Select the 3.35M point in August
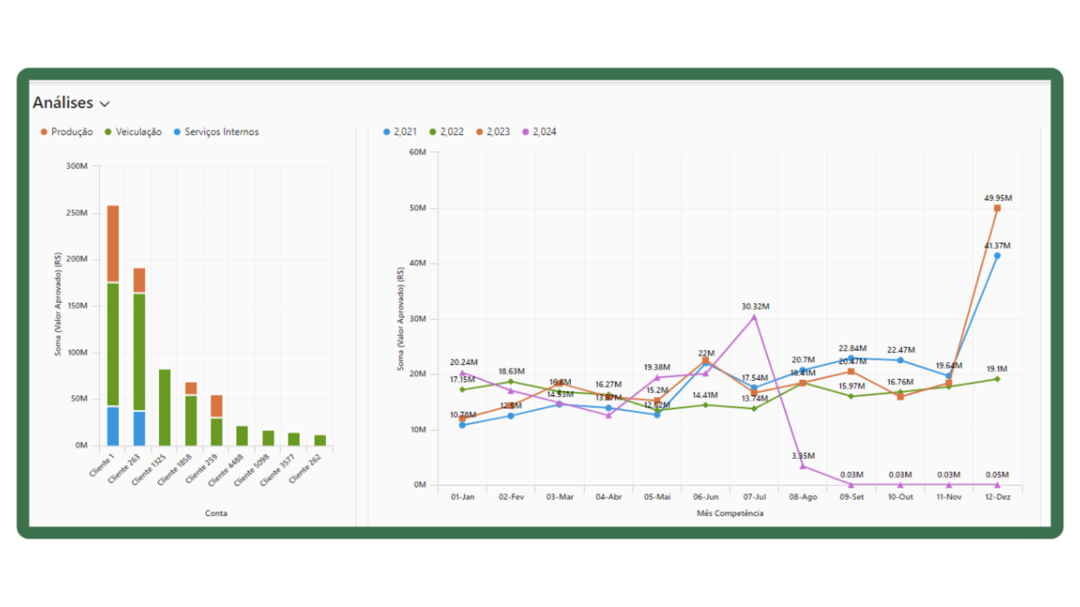This screenshot has height=607, width=1080. [803, 466]
